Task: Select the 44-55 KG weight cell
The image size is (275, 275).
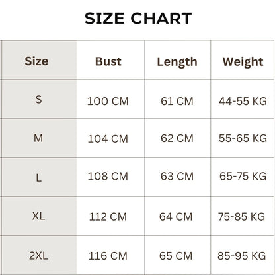Action: [x=243, y=102]
